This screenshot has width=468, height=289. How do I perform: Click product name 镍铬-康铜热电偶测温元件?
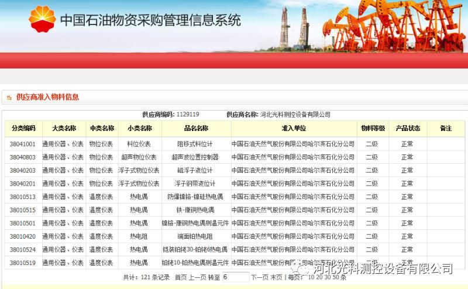tap(195, 223)
